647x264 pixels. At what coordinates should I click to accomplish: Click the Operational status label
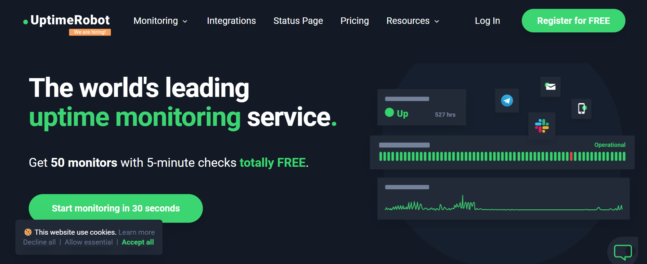click(610, 145)
